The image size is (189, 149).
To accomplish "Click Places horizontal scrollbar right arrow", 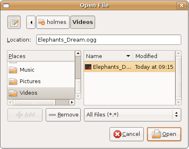I will pos(72,102).
